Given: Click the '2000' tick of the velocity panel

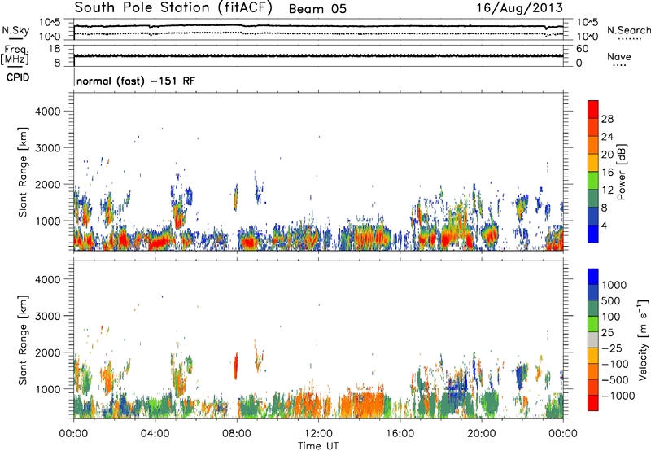Looking at the screenshot, I should click(x=47, y=352).
